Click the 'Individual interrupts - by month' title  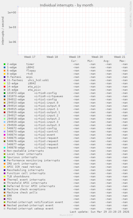point(66,5)
